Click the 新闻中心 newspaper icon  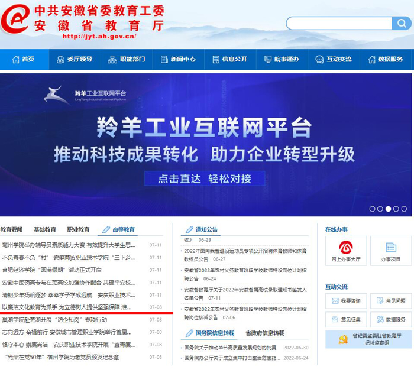[x=164, y=59]
